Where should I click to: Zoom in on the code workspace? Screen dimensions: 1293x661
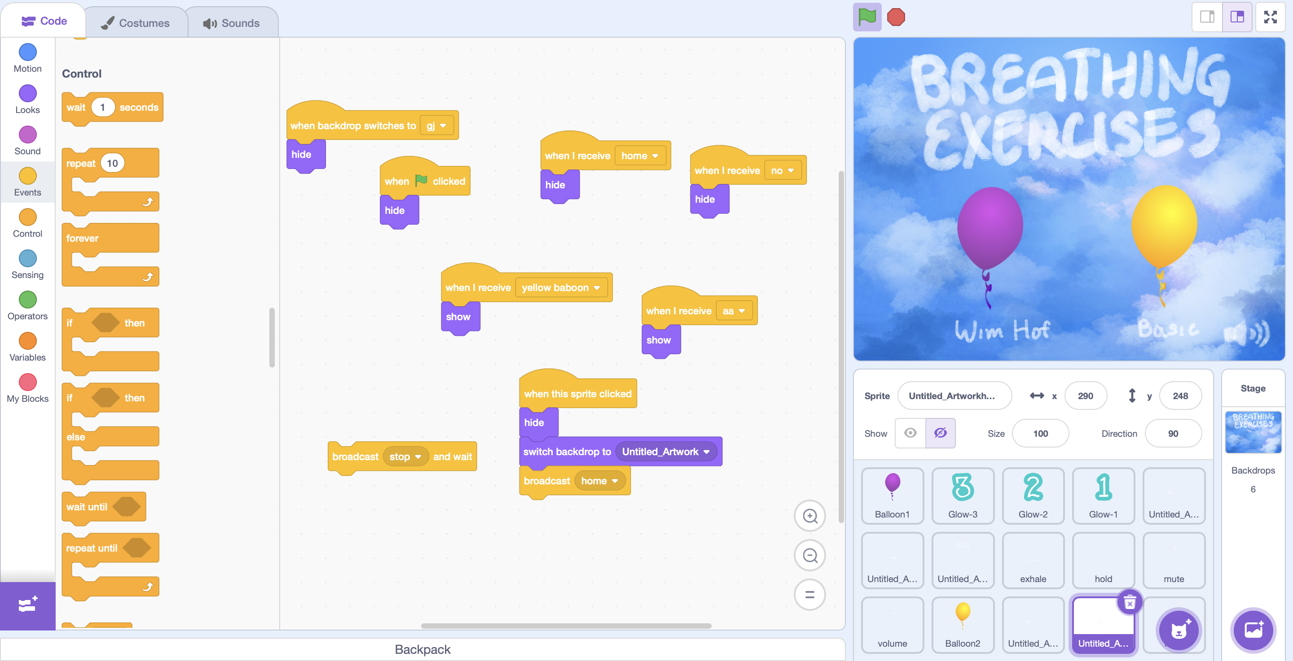pos(809,516)
